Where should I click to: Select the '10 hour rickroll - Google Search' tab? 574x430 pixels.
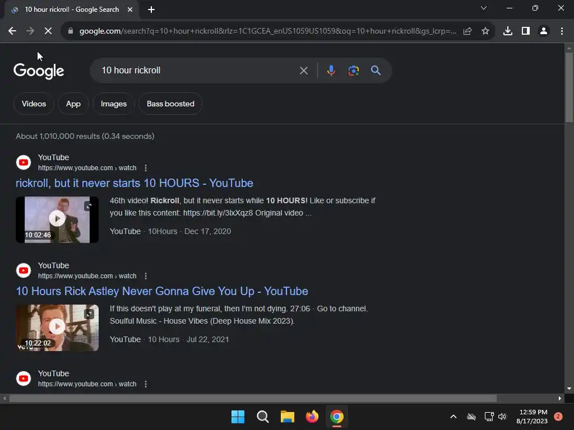[72, 10]
